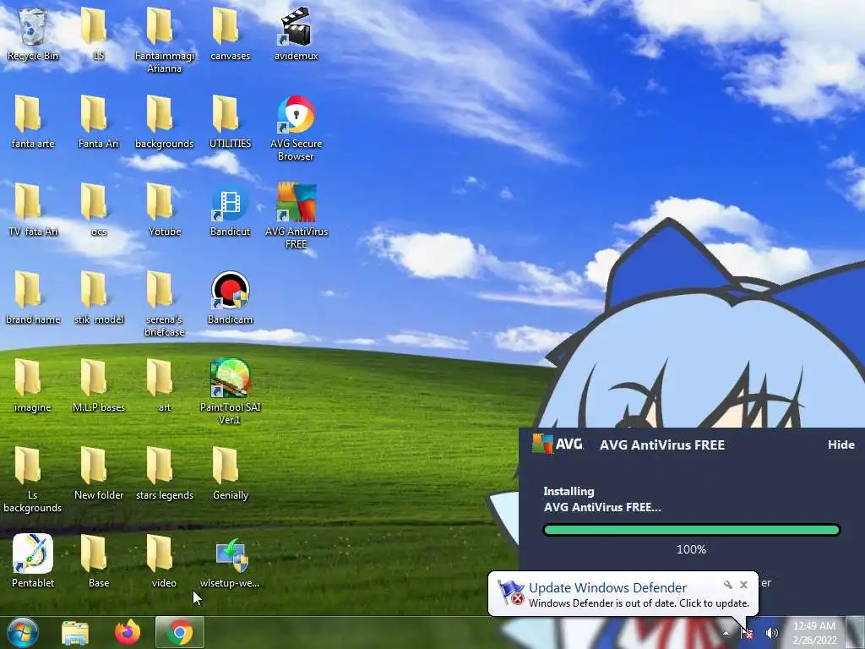The height and width of the screenshot is (649, 865).
Task: Launch AVG AntiVirus FREE desktop shortcut
Action: tap(296, 215)
